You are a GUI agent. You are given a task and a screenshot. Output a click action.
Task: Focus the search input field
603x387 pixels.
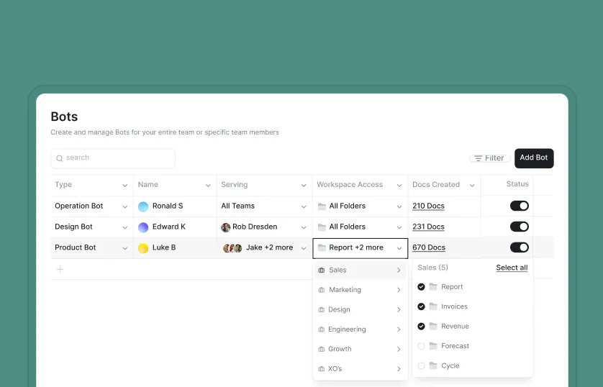point(115,158)
